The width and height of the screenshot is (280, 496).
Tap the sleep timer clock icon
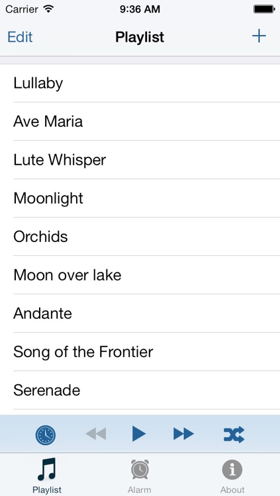pos(46,435)
